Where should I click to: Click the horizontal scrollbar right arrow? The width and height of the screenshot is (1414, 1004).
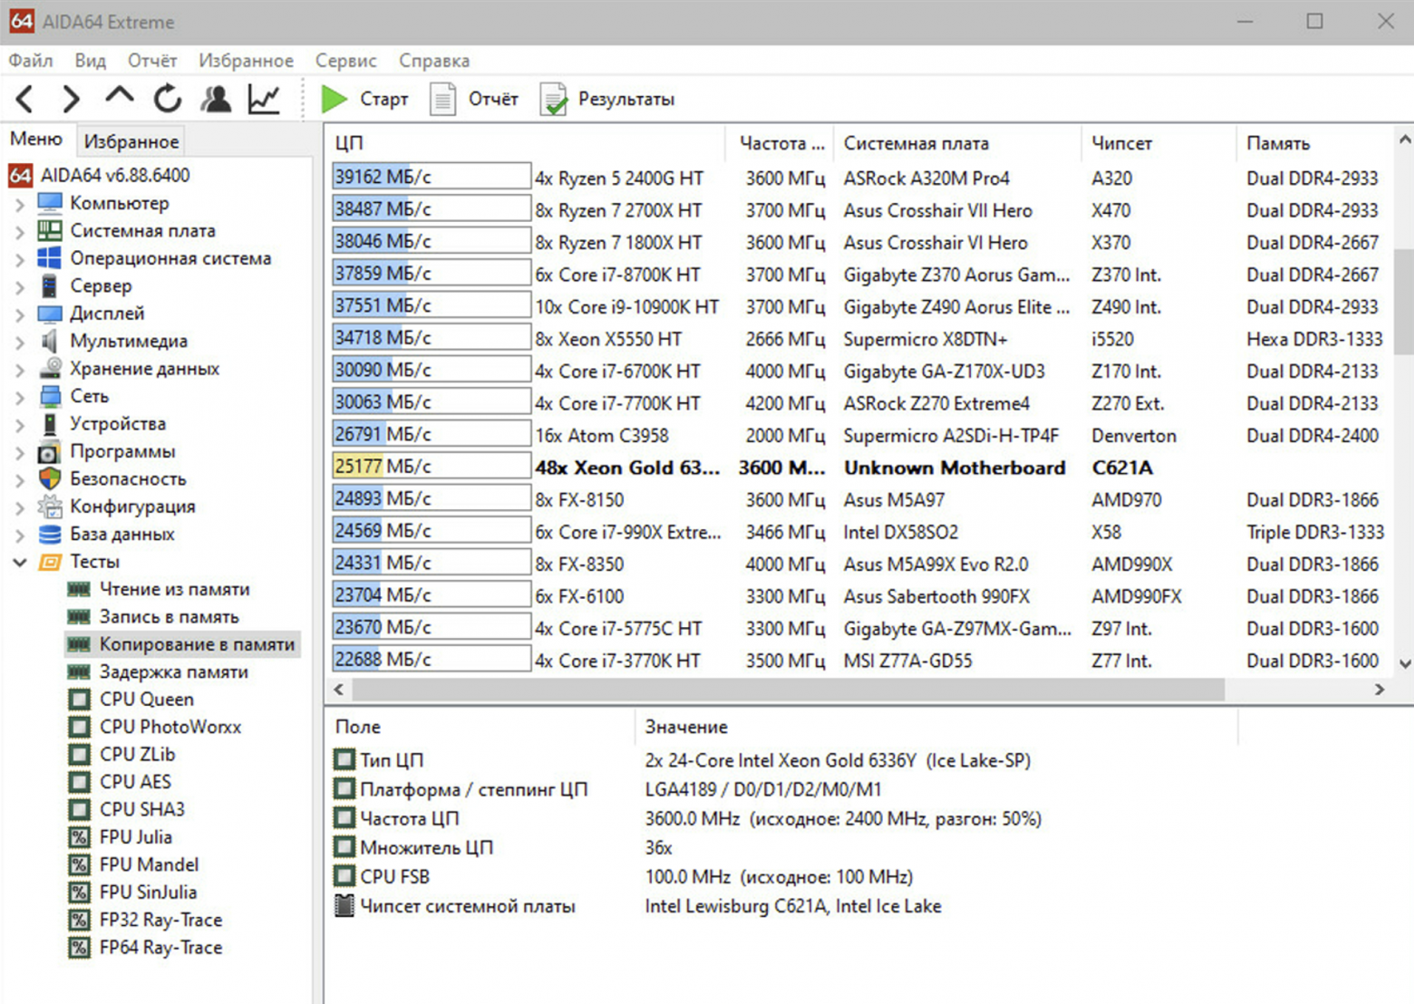[x=1380, y=690]
